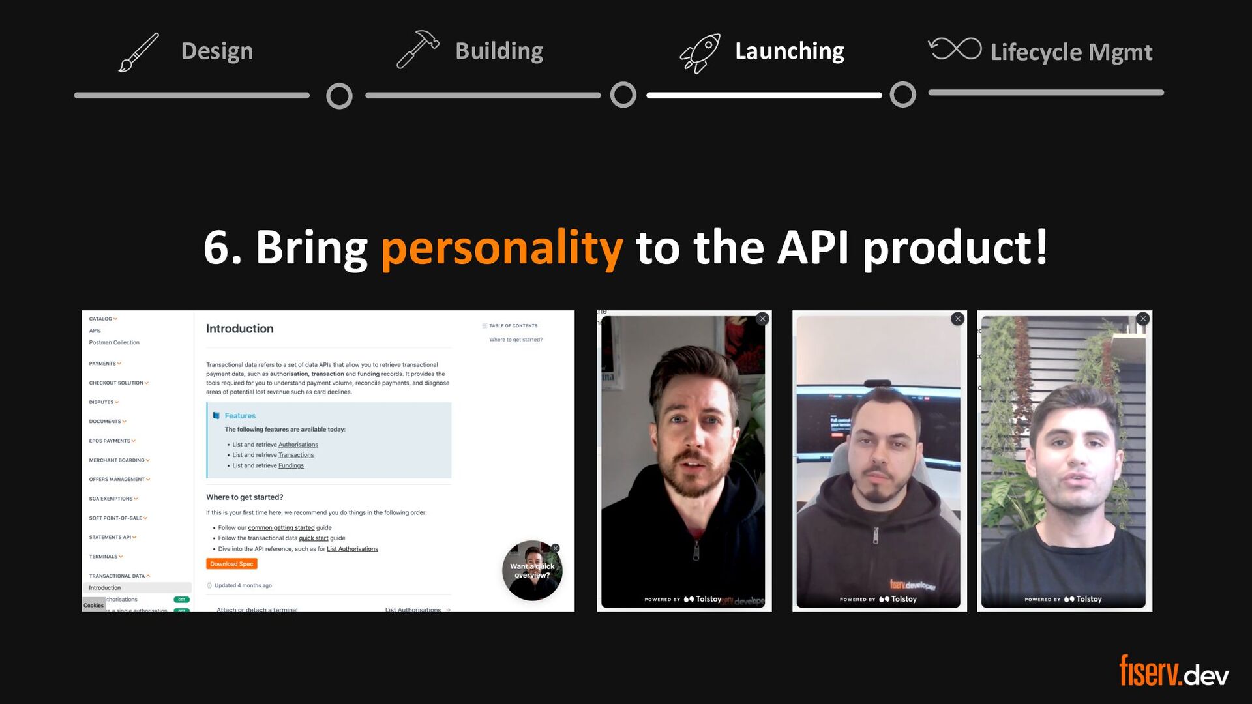Click 'Attach or detach a terminal' footer link

tap(257, 610)
